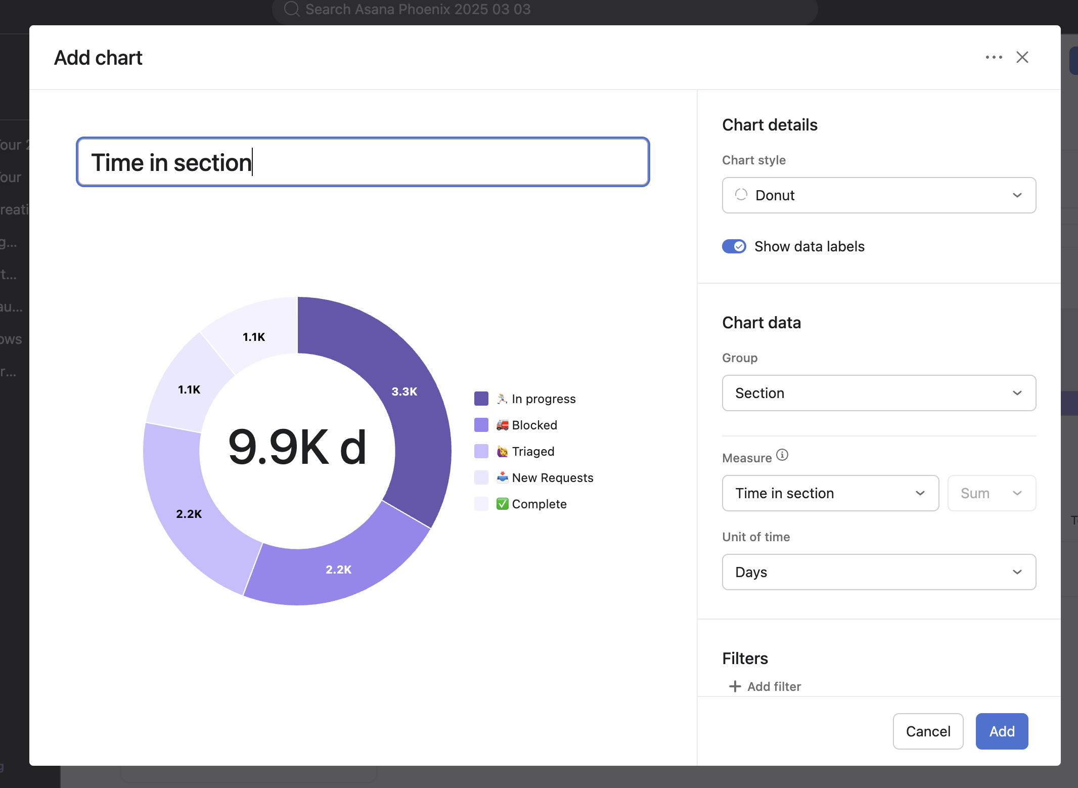Open the Days unit of time dropdown

tap(879, 572)
